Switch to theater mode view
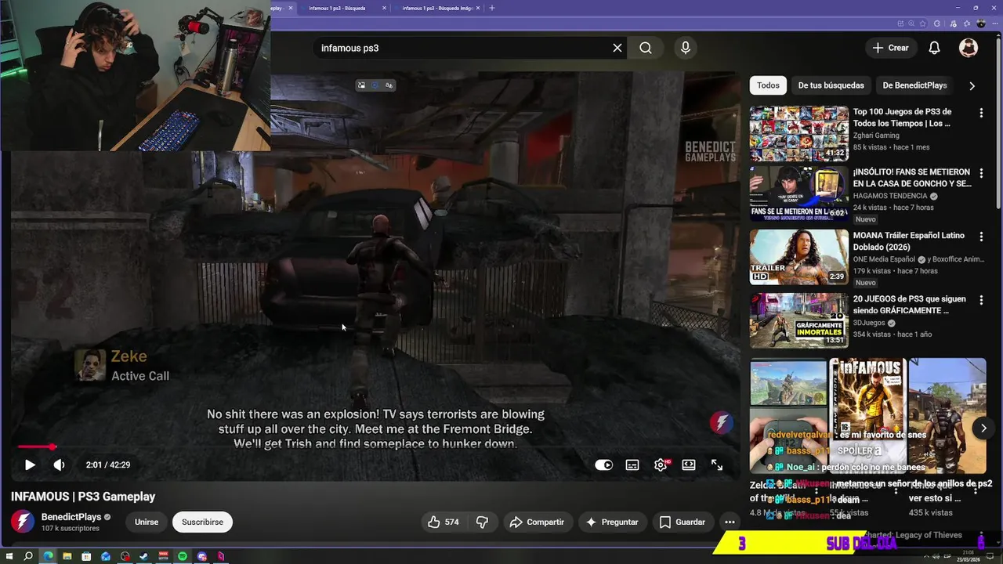Viewport: 1003px width, 564px height. point(689,465)
